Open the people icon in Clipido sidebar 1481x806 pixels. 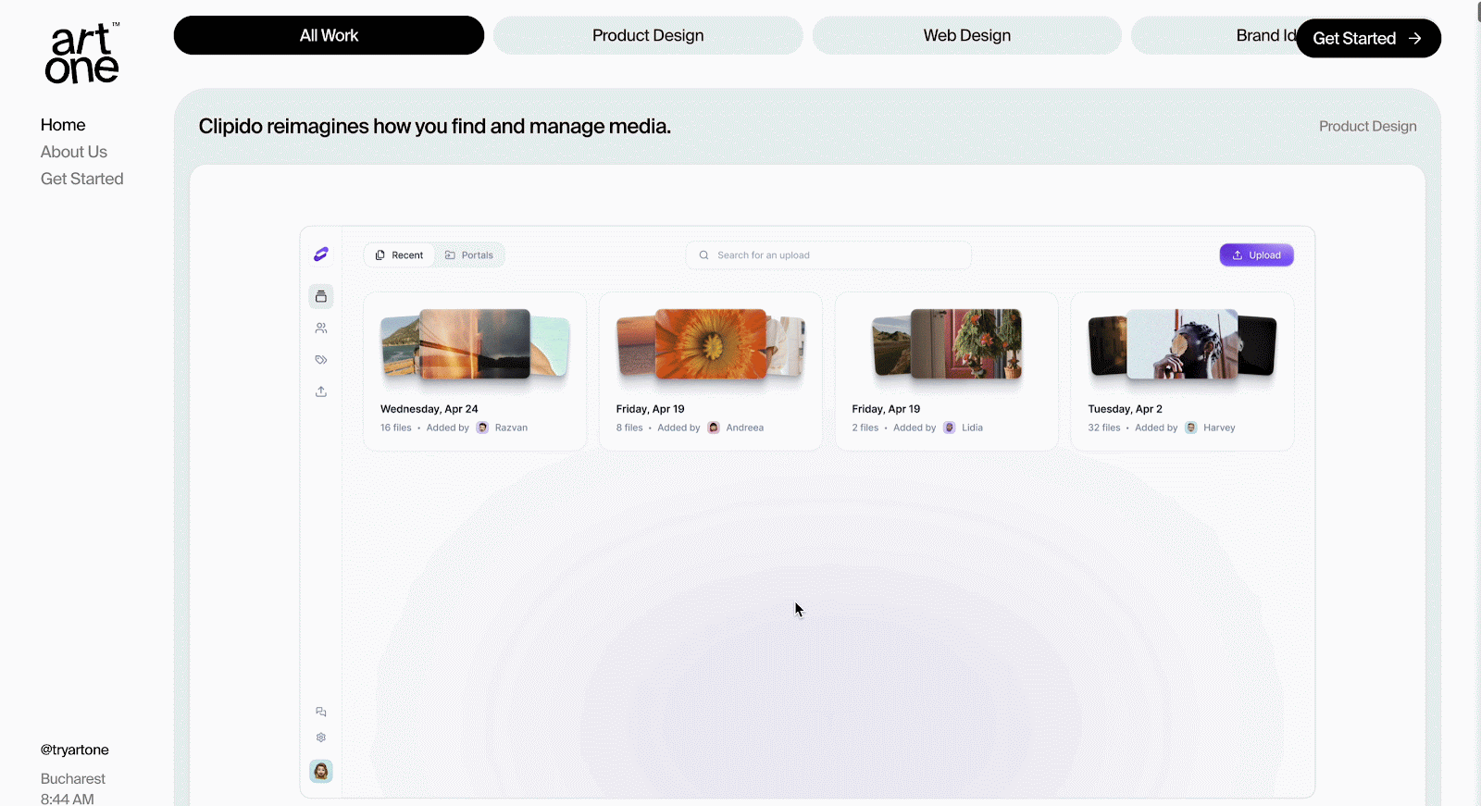tap(321, 329)
